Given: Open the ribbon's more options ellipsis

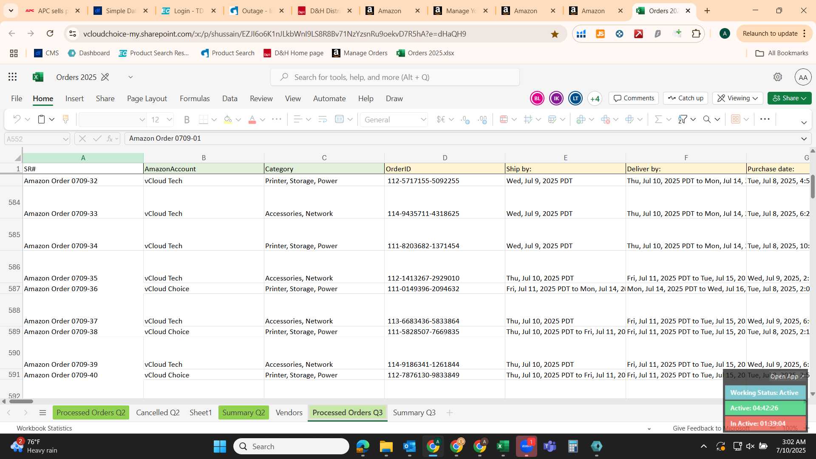Looking at the screenshot, I should [765, 119].
